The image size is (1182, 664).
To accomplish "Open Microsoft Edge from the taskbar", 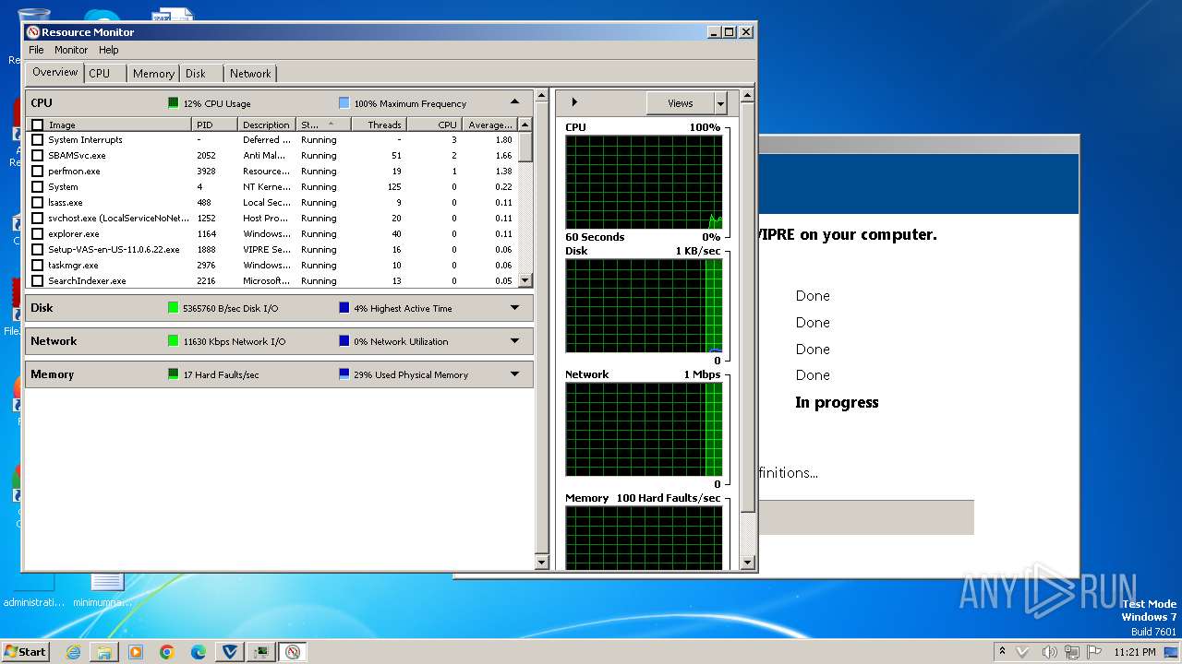I will [x=199, y=652].
